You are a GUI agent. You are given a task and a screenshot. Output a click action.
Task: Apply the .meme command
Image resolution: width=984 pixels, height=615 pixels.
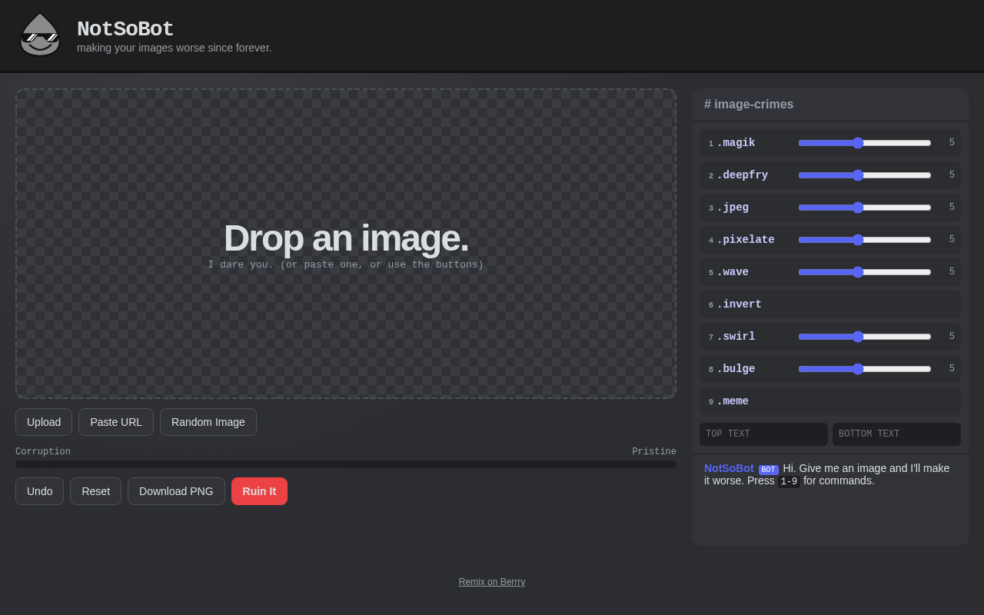[830, 401]
